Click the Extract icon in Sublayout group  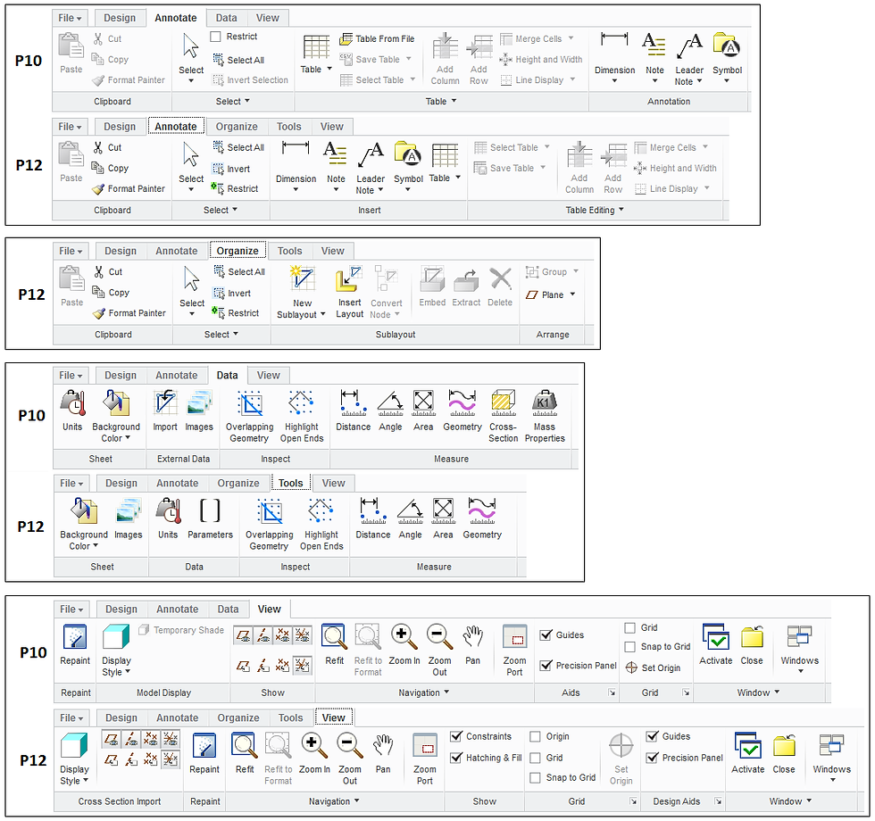point(466,280)
